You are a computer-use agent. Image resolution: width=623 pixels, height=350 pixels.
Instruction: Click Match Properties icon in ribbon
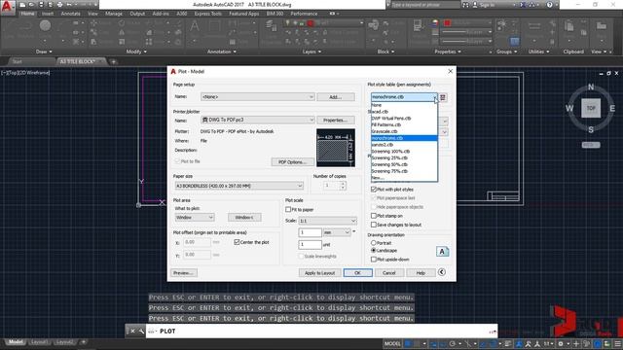pyautogui.click(x=418, y=26)
